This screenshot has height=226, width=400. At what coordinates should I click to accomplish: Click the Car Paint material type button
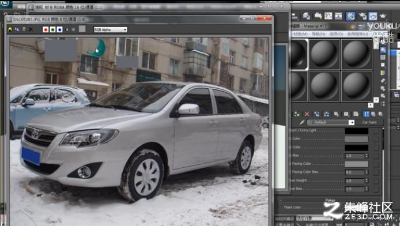pyautogui.click(x=369, y=122)
